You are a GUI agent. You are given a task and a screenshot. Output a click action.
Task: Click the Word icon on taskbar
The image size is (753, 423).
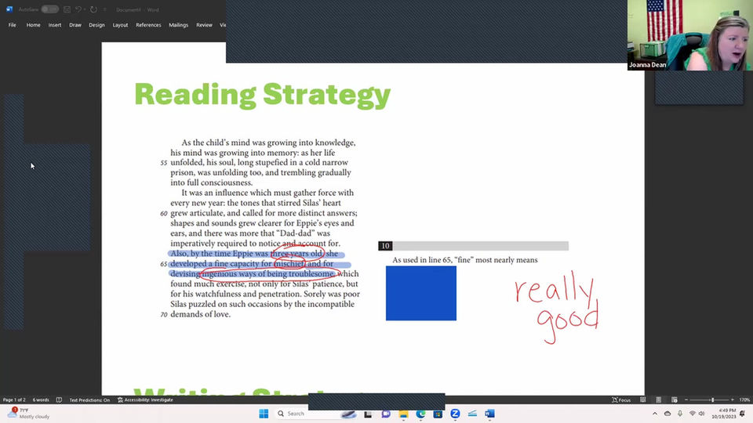(x=489, y=414)
